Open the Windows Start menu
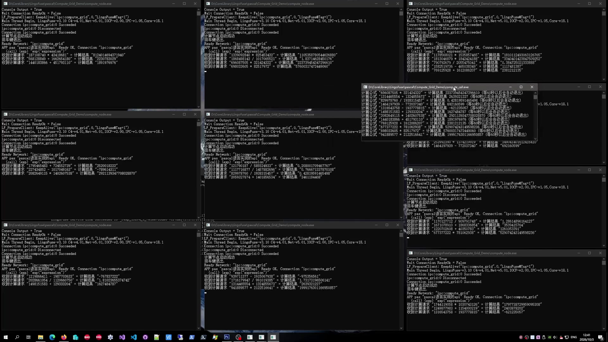608x342 pixels. tap(5, 337)
